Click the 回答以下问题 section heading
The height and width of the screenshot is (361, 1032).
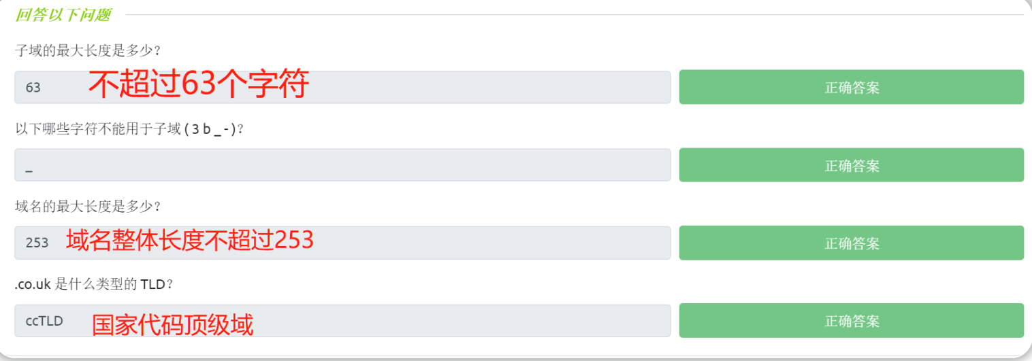[63, 15]
